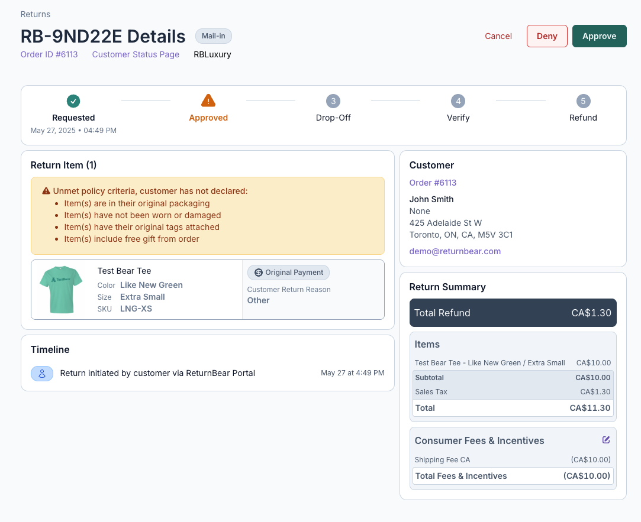The height and width of the screenshot is (522, 641).
Task: Click the warning icon in unmet policy banner
Action: (x=46, y=191)
